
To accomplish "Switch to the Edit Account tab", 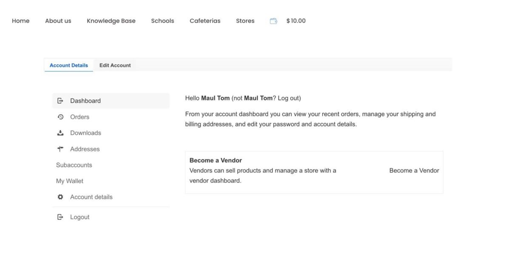I will point(115,65).
